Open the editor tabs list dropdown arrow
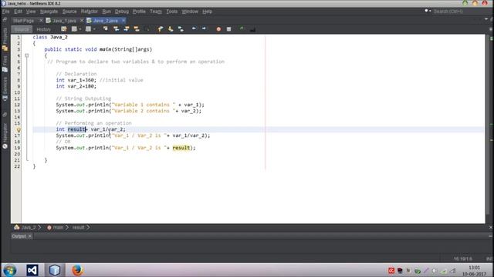 pos(486,19)
